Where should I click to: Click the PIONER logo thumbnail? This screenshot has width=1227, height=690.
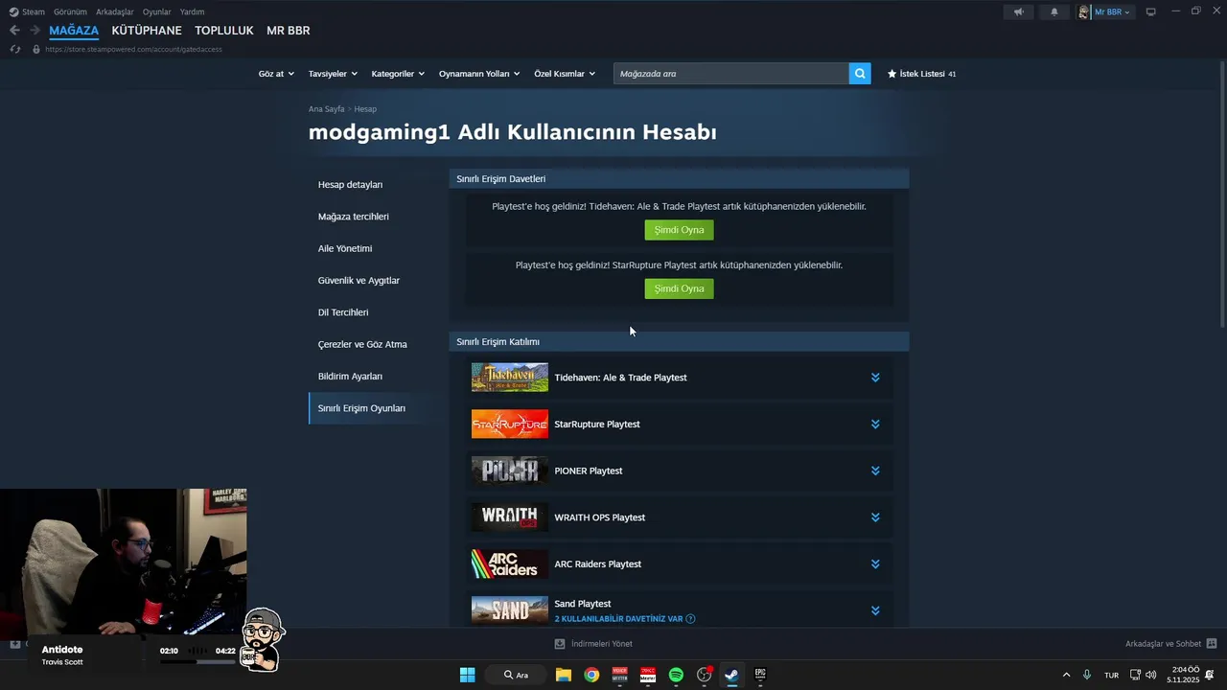510,471
